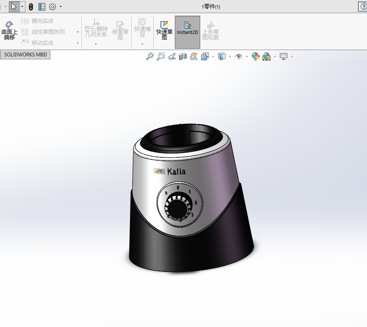Click the Help question mark button
This screenshot has height=327, width=367.
(x=363, y=6)
